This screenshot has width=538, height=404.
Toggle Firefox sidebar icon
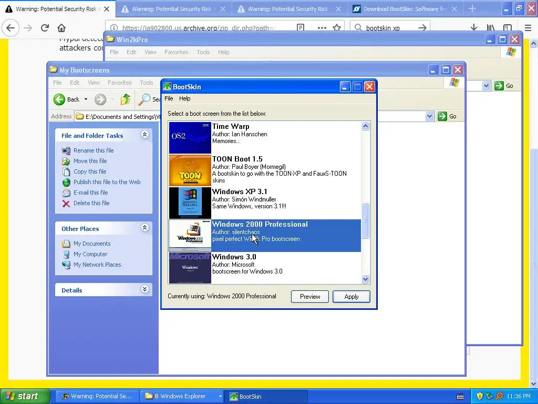click(x=508, y=27)
